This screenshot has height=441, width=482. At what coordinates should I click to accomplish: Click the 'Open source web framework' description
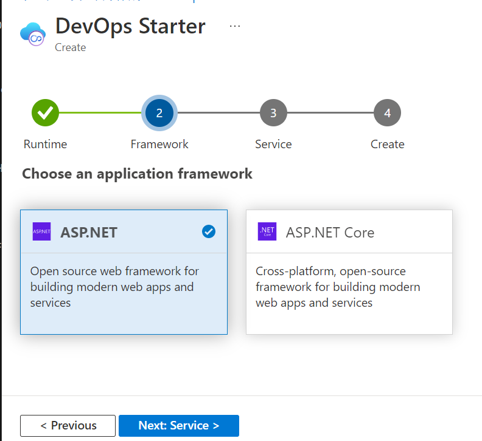click(114, 287)
